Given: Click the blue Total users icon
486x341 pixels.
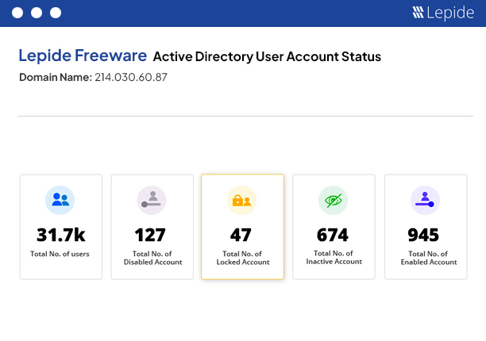Looking at the screenshot, I should point(60,200).
